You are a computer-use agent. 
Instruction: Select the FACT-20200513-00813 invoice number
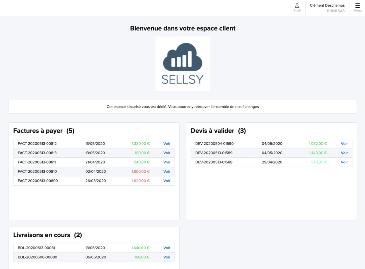coord(37,153)
